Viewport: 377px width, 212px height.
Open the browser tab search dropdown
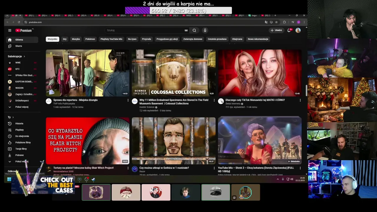point(7,15)
